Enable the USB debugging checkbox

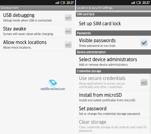(68, 17)
